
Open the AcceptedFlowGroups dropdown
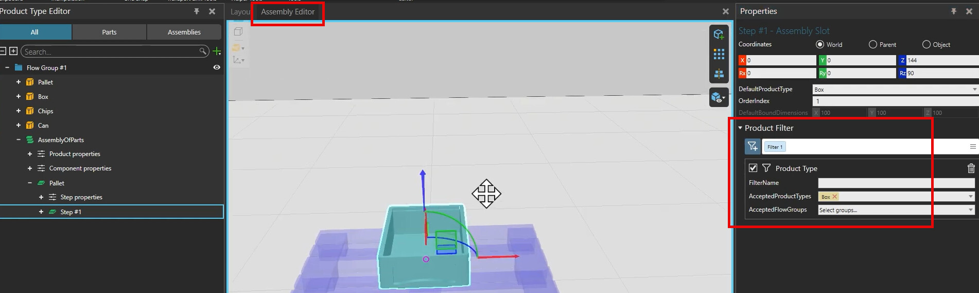click(x=896, y=210)
